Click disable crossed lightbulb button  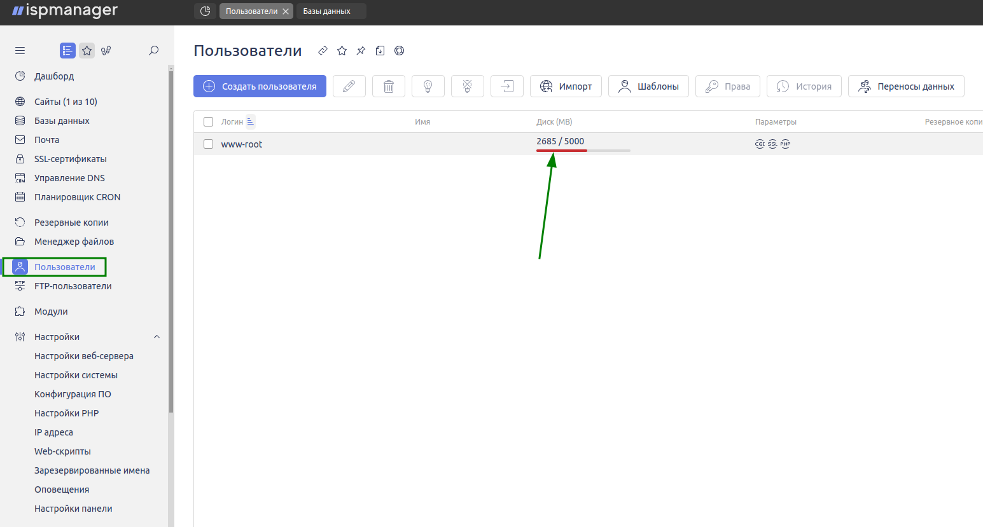pyautogui.click(x=468, y=86)
